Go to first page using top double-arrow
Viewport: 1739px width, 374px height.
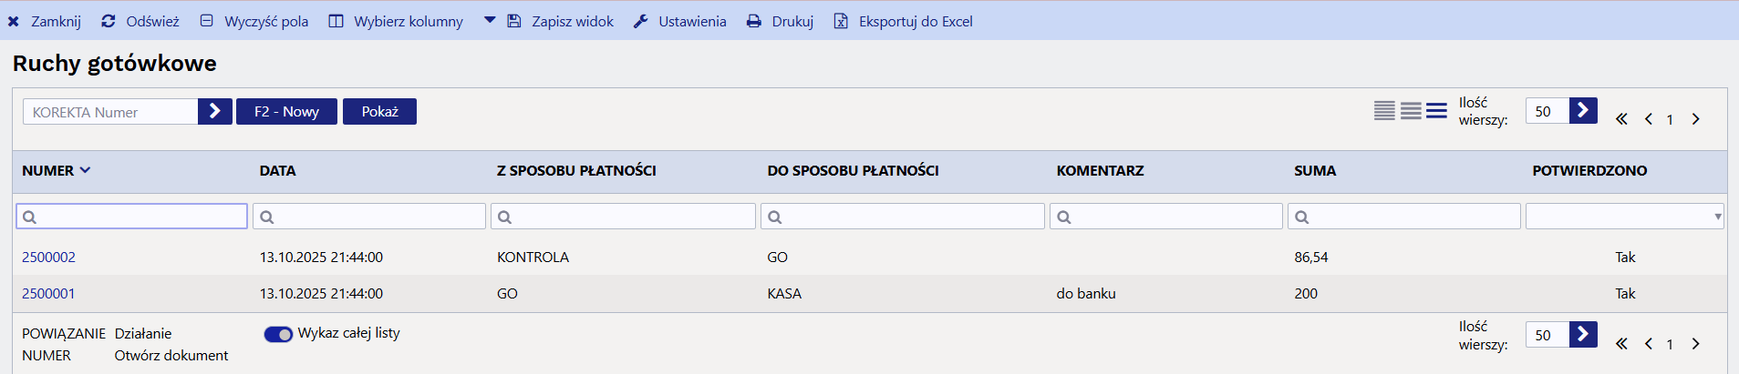(1621, 119)
